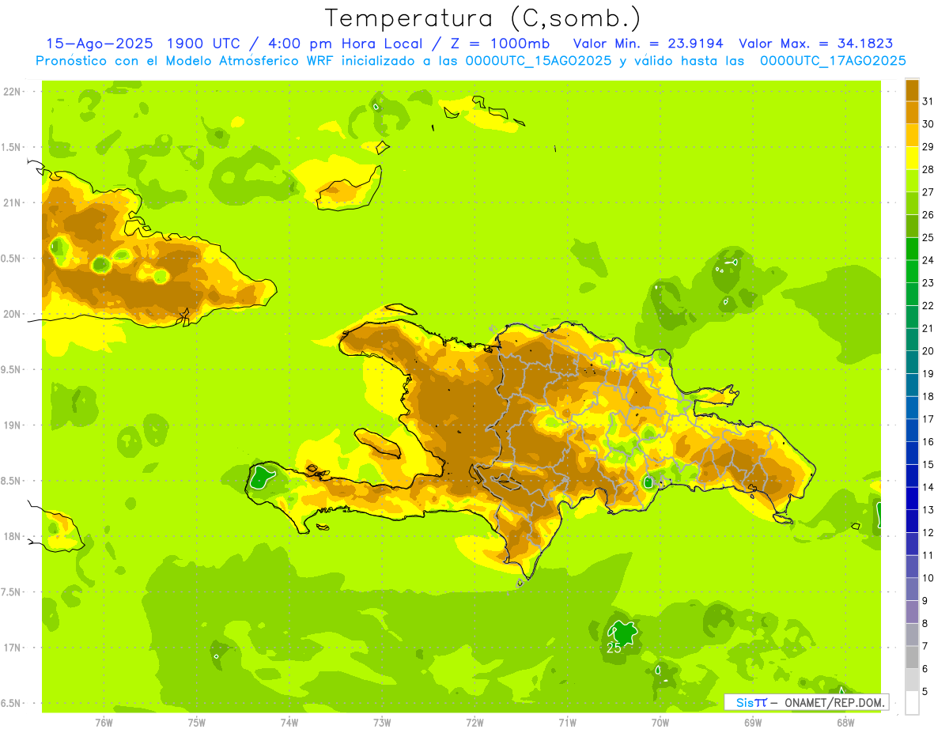This screenshot has height=733, width=949.
Task: Click the gray color bar segment between 6 and 7
Action: (912, 657)
